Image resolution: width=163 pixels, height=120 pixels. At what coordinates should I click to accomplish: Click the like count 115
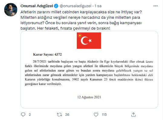pos(104,115)
